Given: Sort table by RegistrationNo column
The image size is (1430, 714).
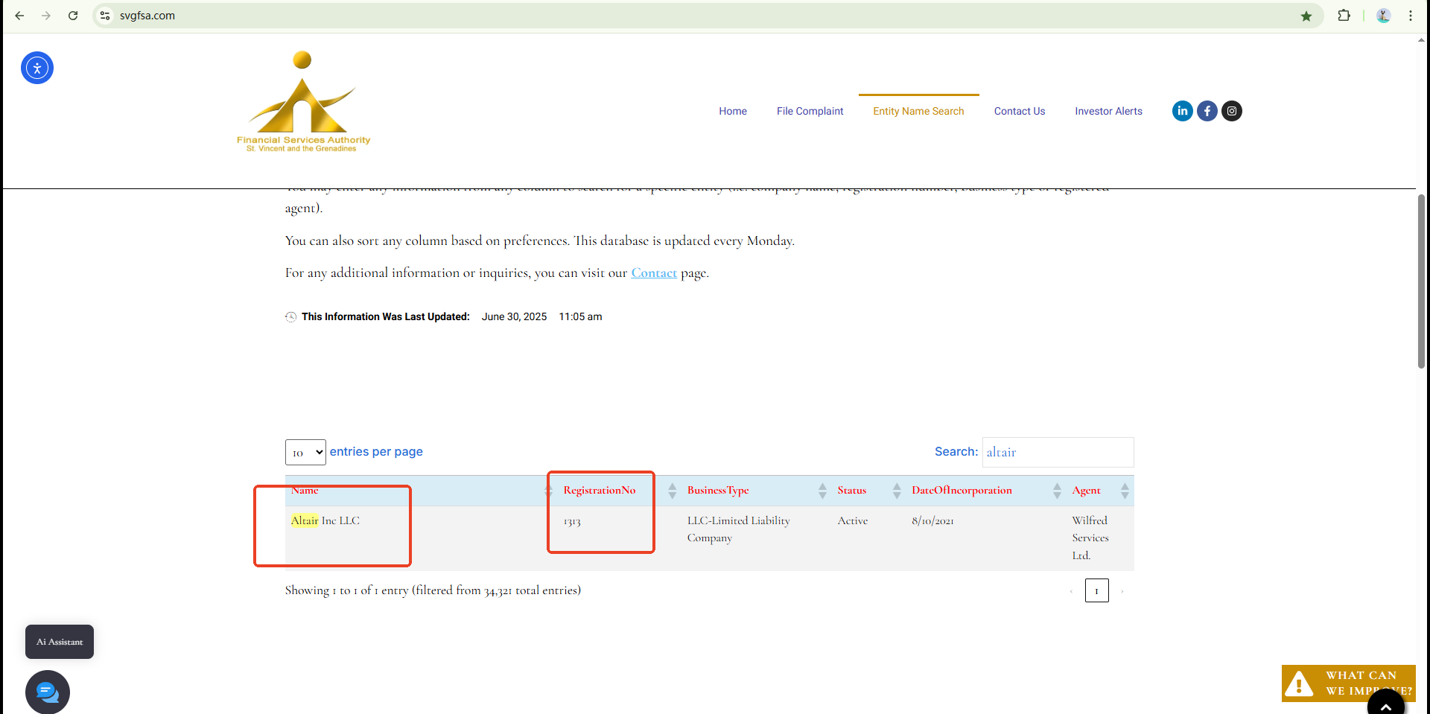Looking at the screenshot, I should pos(600,490).
